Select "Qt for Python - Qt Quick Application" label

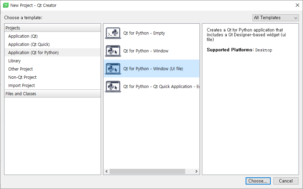[161, 87]
